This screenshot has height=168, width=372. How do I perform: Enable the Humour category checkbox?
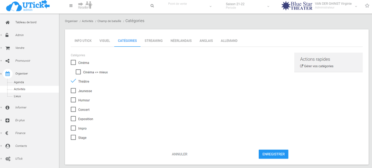pyautogui.click(x=73, y=100)
